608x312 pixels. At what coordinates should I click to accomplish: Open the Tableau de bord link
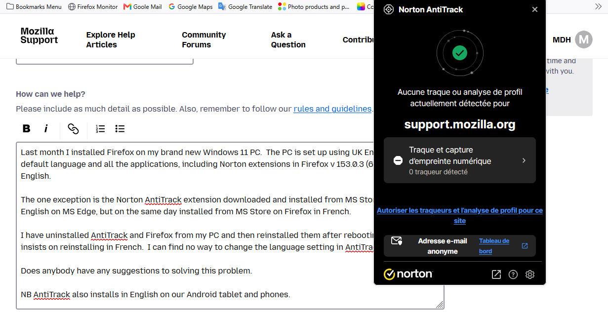(x=494, y=246)
